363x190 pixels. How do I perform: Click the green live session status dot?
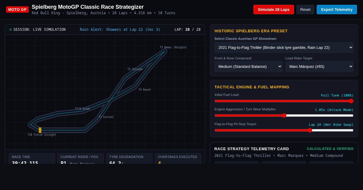[x=11, y=30]
